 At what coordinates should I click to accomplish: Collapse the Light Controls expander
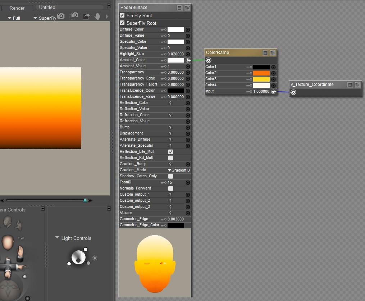pyautogui.click(x=57, y=238)
